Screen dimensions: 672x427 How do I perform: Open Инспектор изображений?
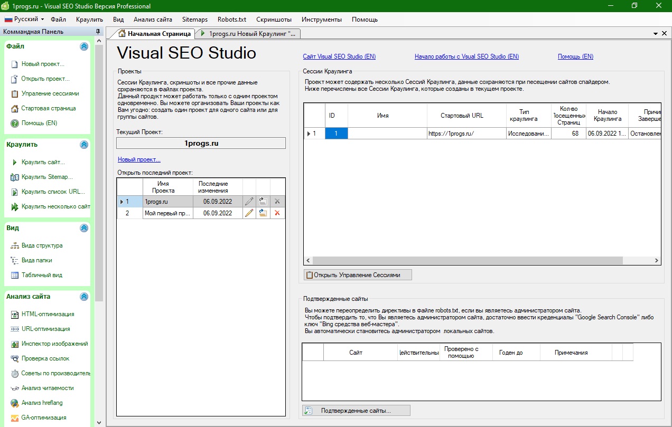[54, 344]
